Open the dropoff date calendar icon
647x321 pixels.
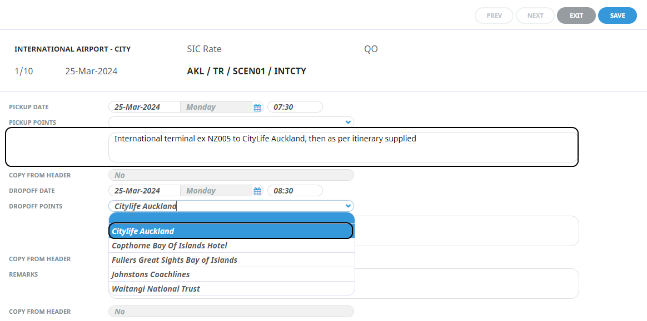coord(257,191)
